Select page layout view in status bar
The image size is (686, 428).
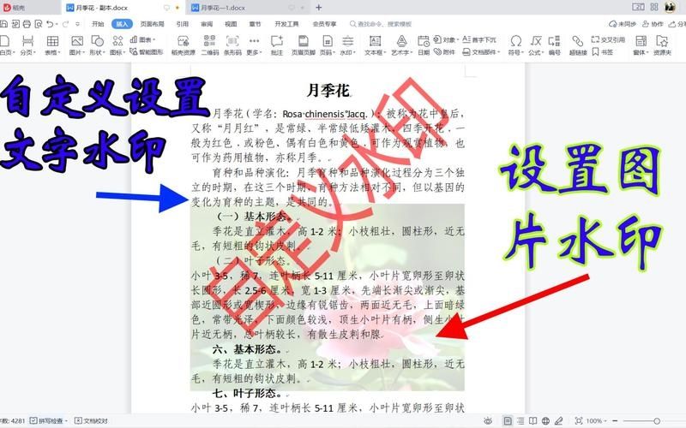(508, 421)
